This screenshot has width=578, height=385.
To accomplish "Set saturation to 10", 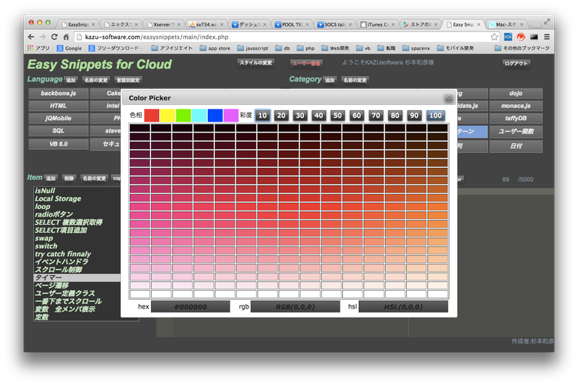I will [263, 115].
